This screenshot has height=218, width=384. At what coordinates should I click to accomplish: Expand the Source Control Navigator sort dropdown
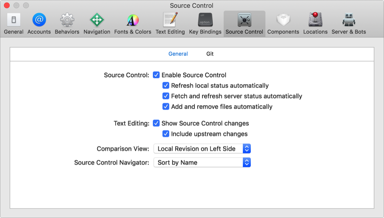coord(202,163)
